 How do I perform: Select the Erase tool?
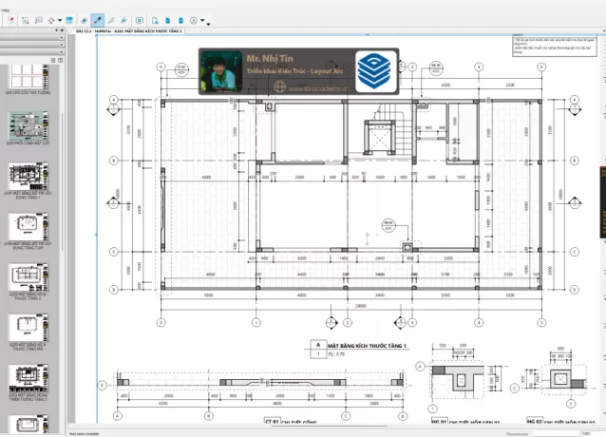84,20
